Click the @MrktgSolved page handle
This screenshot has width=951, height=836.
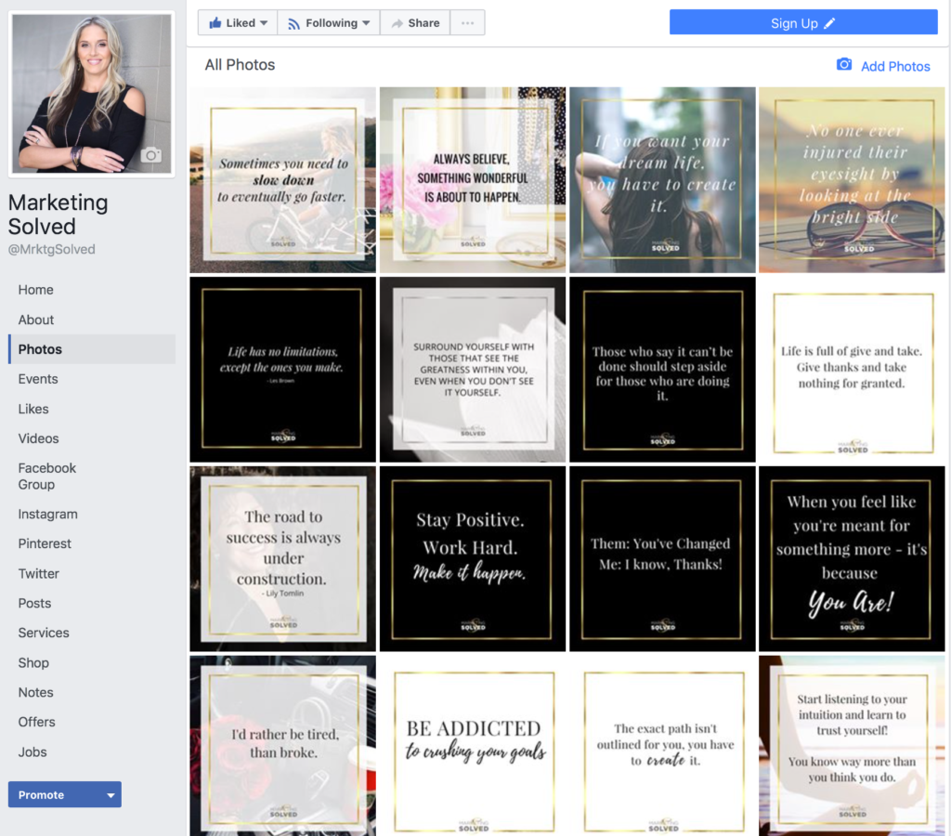pyautogui.click(x=52, y=249)
